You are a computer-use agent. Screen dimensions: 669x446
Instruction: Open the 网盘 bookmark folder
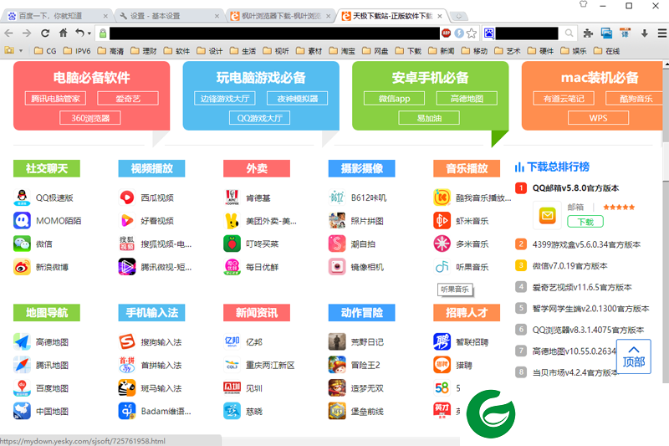(375, 51)
